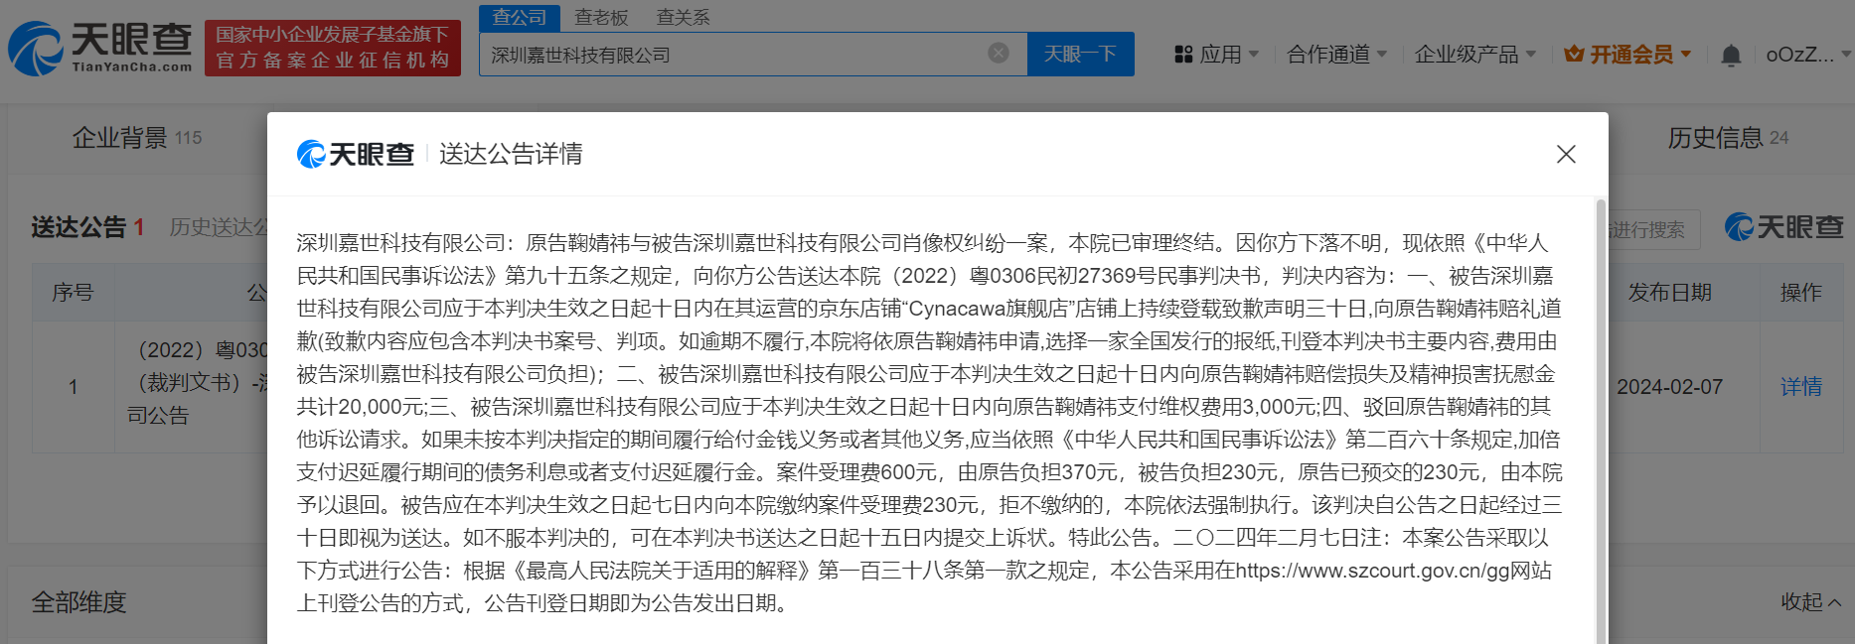This screenshot has height=644, width=1855.
Task: Collapse section using 收起 toggle
Action: point(1810,601)
